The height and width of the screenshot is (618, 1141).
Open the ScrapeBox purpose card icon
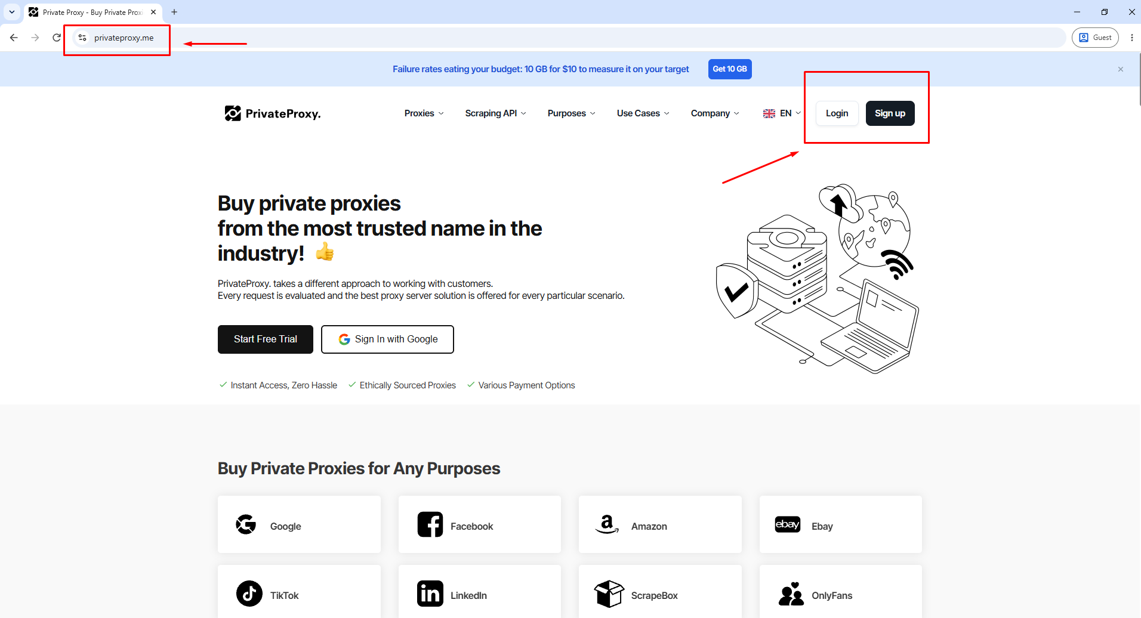pyautogui.click(x=609, y=594)
